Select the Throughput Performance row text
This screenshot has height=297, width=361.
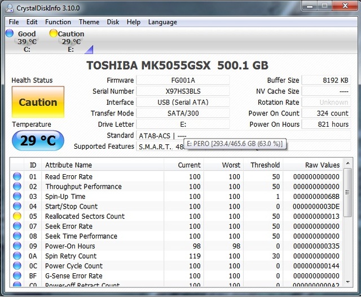pos(83,187)
